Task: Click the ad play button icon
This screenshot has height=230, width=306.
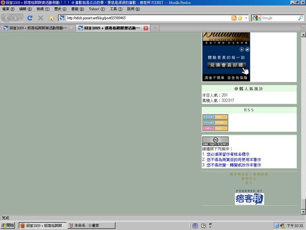Action: pyautogui.click(x=242, y=50)
